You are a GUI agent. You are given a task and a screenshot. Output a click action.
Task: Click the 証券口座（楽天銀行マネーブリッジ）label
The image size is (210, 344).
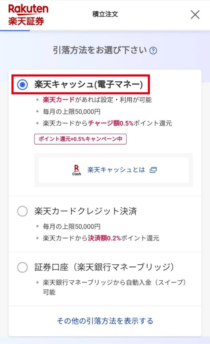tap(104, 267)
